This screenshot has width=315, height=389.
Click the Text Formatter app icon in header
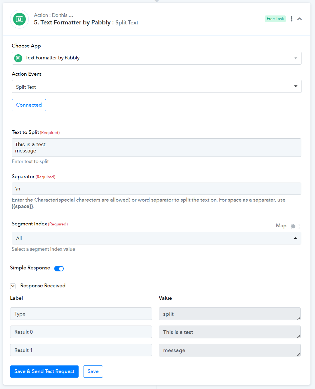pyautogui.click(x=19, y=19)
